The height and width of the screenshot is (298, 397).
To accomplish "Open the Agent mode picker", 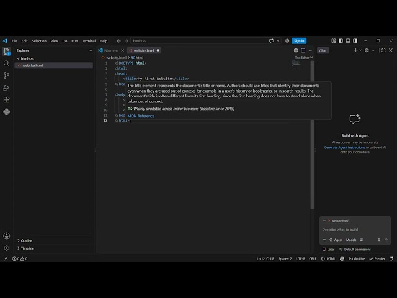I will coord(336,240).
